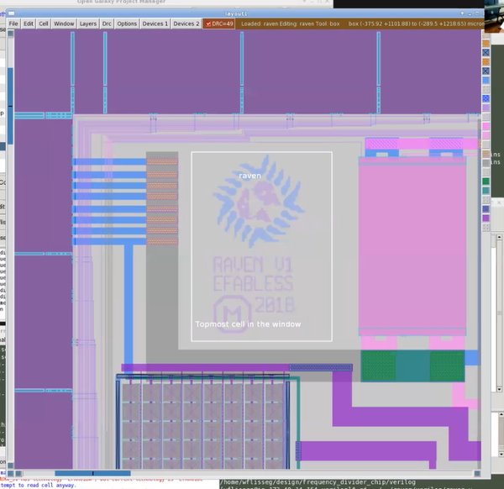Pick the solid purple layer swatch
Image resolution: width=504 pixels, height=489 pixels.
tap(486, 218)
